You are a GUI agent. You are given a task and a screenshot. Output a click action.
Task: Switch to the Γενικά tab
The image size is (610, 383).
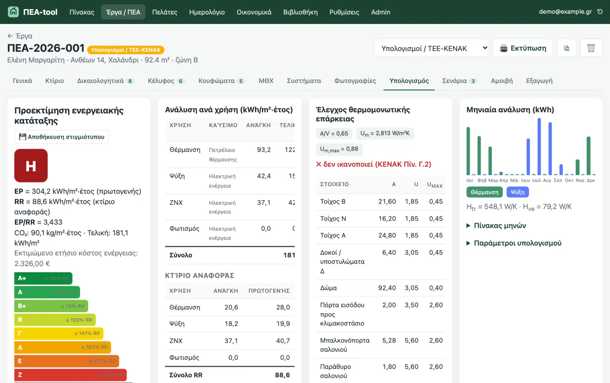pos(22,81)
